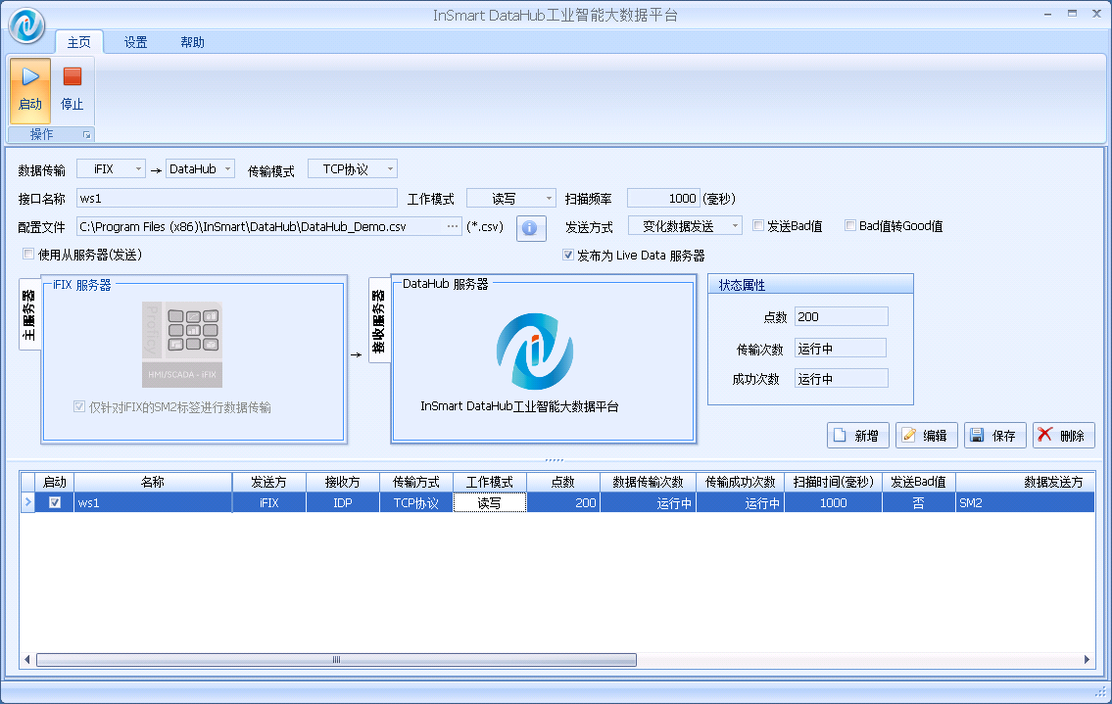Open the 工作模式 读写 dropdown
Screen dimensions: 1112x704
[510, 199]
